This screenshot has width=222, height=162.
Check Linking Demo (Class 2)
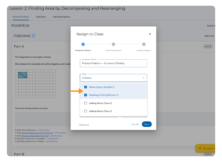[x=86, y=103]
